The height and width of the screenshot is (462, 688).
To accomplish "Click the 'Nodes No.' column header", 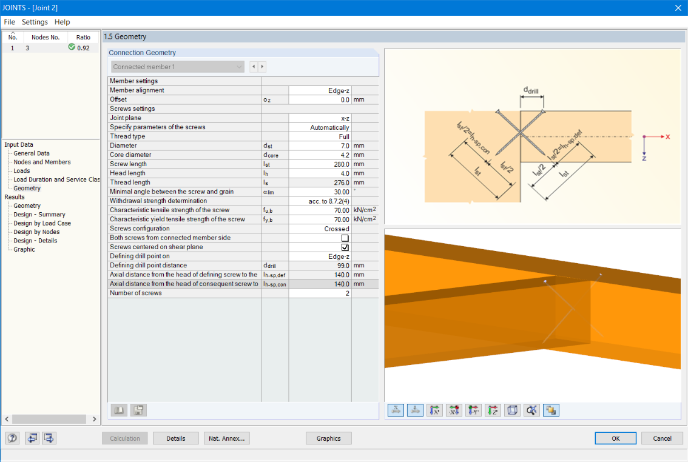I will click(45, 37).
